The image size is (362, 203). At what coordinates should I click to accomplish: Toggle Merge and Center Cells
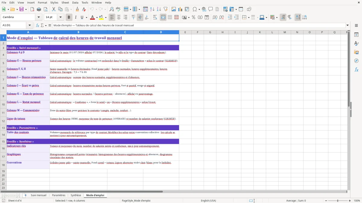click(163, 17)
